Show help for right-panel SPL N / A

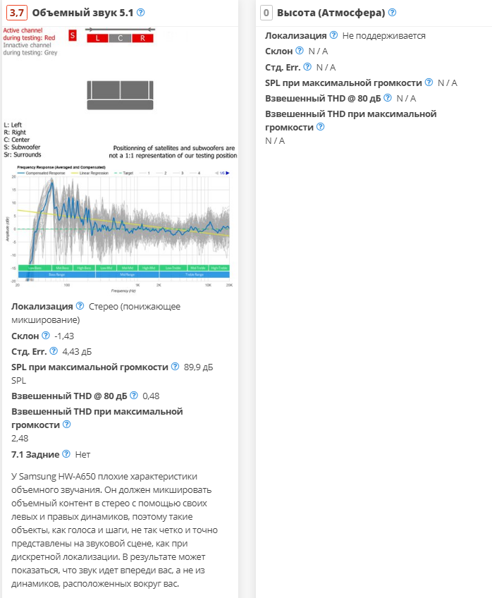pos(429,83)
